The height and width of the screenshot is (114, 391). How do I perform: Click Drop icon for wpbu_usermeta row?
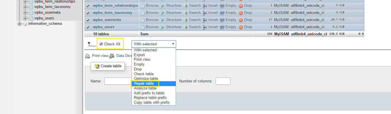[x=241, y=20]
